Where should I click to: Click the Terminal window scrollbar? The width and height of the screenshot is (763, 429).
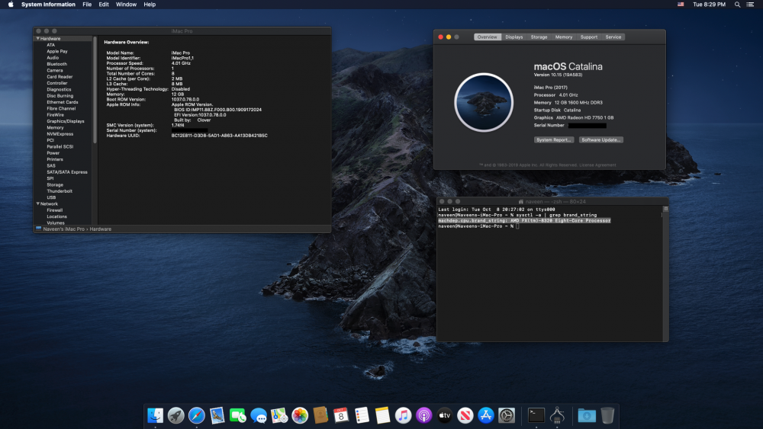(665, 274)
